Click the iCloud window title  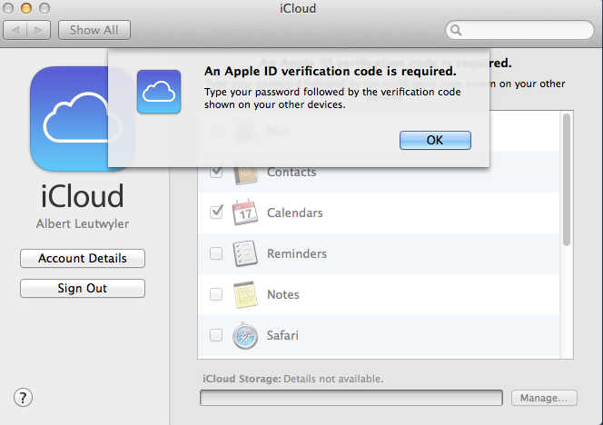click(x=298, y=8)
